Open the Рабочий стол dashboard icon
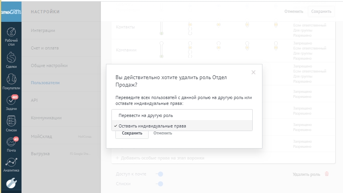Screen dimensions: 343x193 [x=11, y=33]
